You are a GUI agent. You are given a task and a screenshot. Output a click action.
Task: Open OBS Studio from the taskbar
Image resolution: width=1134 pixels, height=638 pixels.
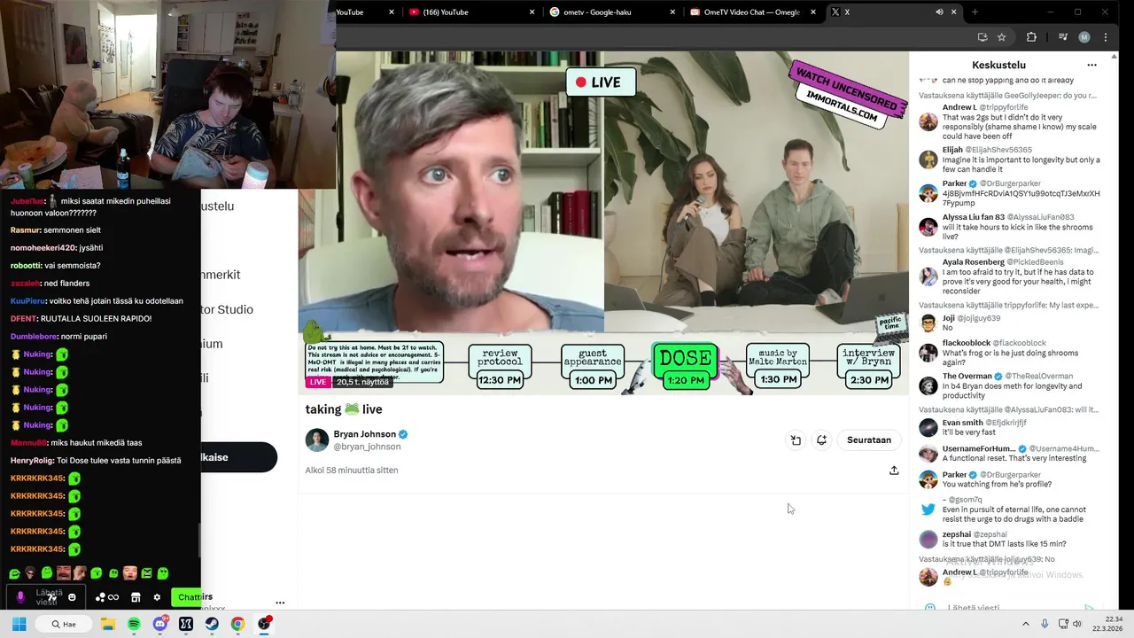pyautogui.click(x=263, y=624)
